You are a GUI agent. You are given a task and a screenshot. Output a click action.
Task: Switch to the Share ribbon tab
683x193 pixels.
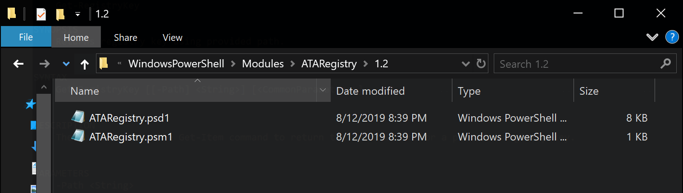click(126, 38)
